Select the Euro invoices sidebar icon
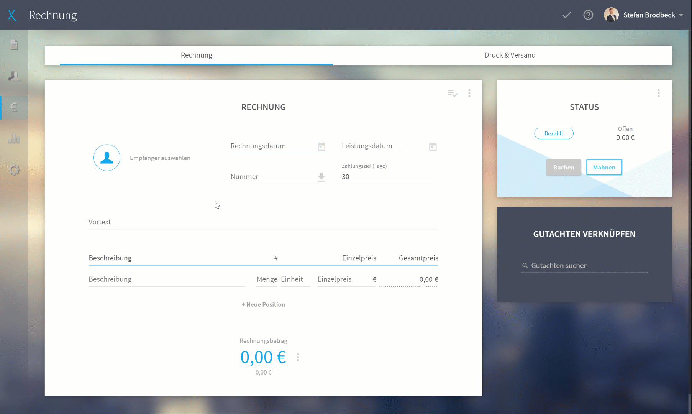This screenshot has height=414, width=692. point(14,107)
